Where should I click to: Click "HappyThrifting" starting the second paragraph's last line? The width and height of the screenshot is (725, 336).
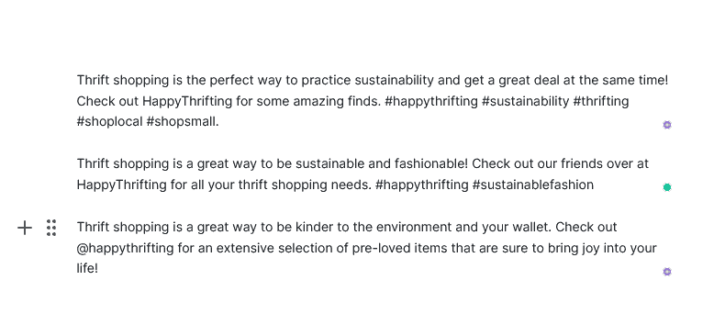coord(122,185)
